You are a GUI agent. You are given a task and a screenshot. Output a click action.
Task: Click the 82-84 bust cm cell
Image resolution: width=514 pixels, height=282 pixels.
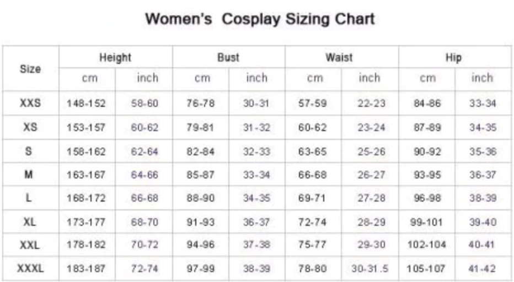(x=200, y=151)
